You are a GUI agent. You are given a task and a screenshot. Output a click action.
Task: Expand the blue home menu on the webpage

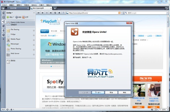coord(44,31)
